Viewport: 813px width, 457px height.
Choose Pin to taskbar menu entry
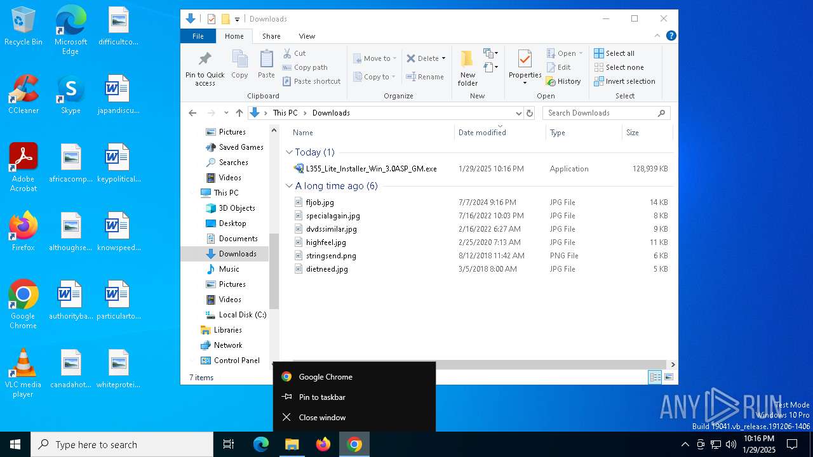pyautogui.click(x=354, y=397)
